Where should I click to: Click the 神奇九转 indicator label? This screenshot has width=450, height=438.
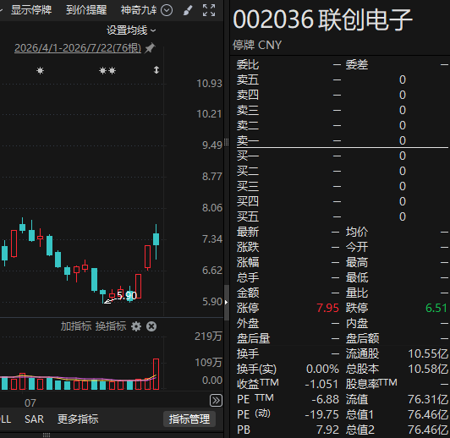coord(139,10)
